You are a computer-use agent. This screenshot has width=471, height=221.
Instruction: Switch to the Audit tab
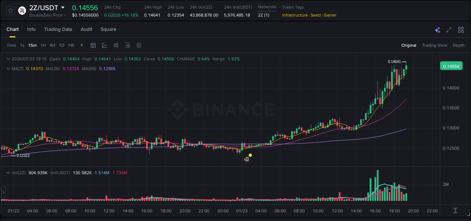pos(86,29)
